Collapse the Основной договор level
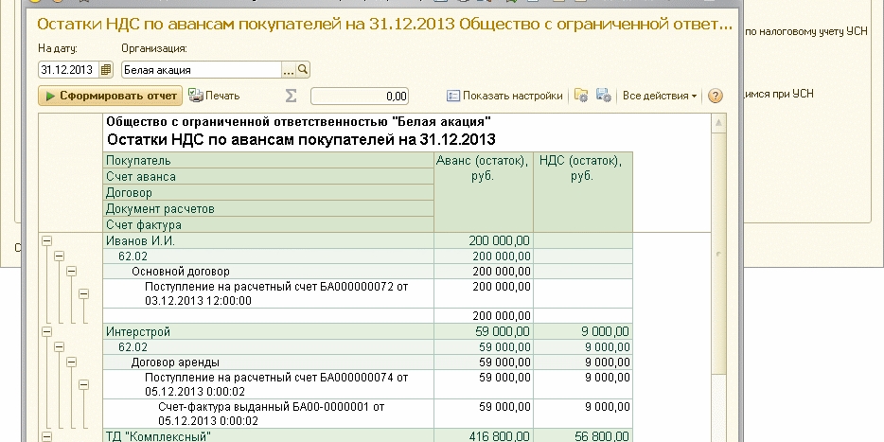884x442 pixels. coord(71,272)
